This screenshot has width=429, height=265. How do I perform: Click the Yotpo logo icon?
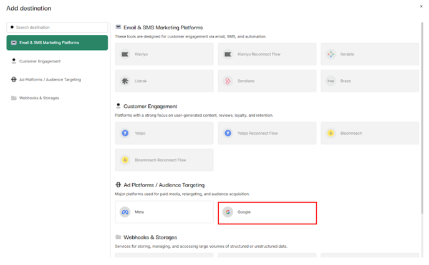click(125, 133)
